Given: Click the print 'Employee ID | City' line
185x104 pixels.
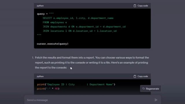Looking at the screenshot, I should (x=76, y=84).
